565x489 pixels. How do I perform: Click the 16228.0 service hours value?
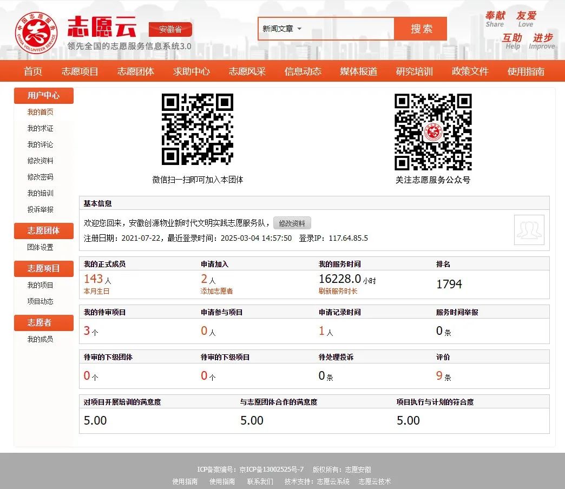(339, 279)
